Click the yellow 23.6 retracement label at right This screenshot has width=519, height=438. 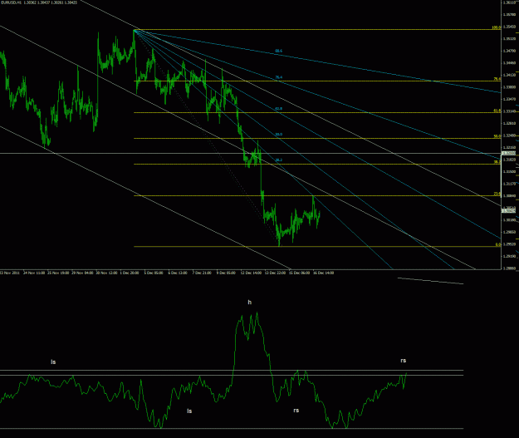tap(497, 194)
